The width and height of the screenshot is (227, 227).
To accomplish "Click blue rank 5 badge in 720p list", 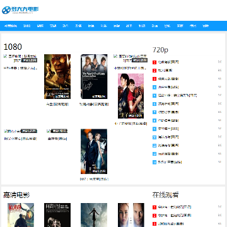I will 154,95.
